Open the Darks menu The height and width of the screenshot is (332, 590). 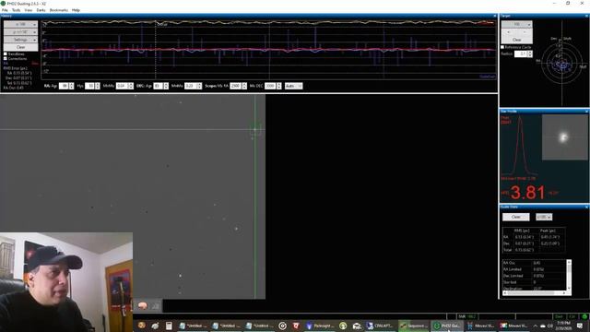(41, 10)
